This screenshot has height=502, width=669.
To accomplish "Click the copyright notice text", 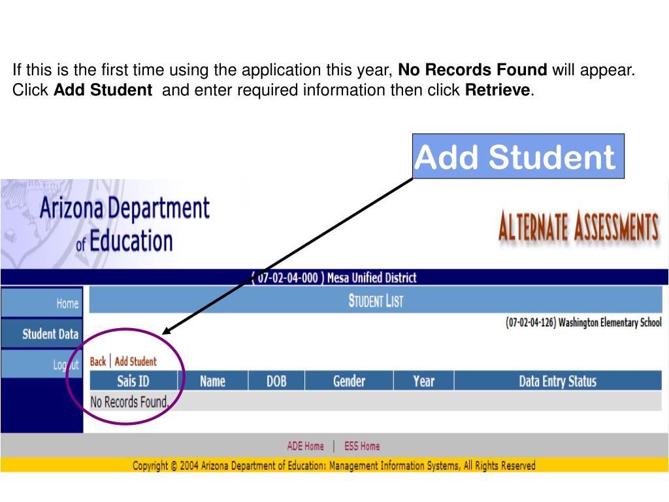I will [334, 465].
